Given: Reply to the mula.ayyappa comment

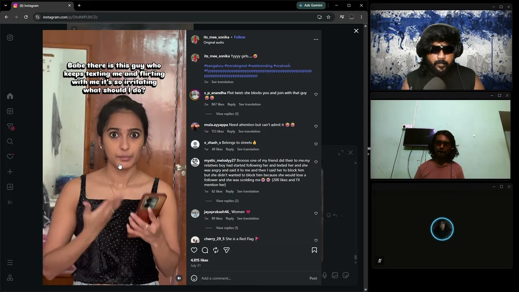Looking at the screenshot, I should click(x=231, y=131).
